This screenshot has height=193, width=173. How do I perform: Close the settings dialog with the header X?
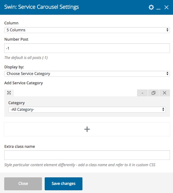pyautogui.click(x=166, y=8)
